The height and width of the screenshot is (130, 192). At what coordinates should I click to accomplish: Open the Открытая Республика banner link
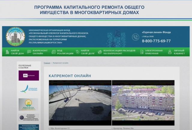(28, 89)
